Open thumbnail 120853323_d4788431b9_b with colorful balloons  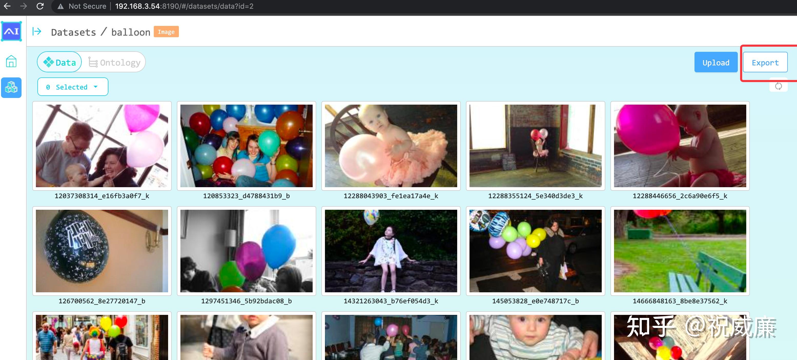(x=246, y=146)
